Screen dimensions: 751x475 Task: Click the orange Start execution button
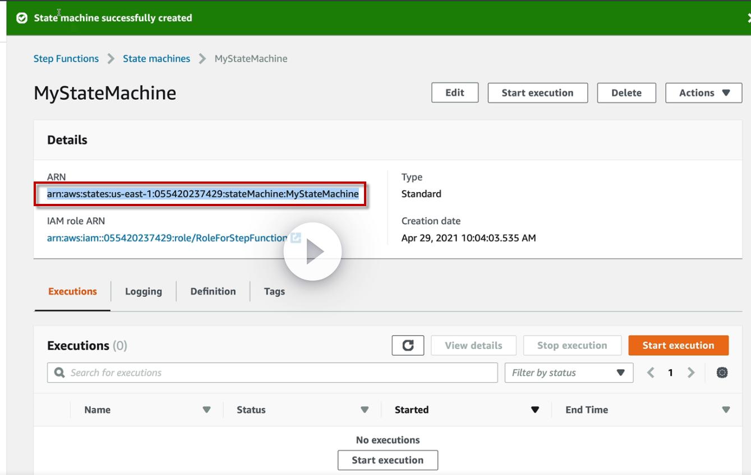(x=678, y=346)
